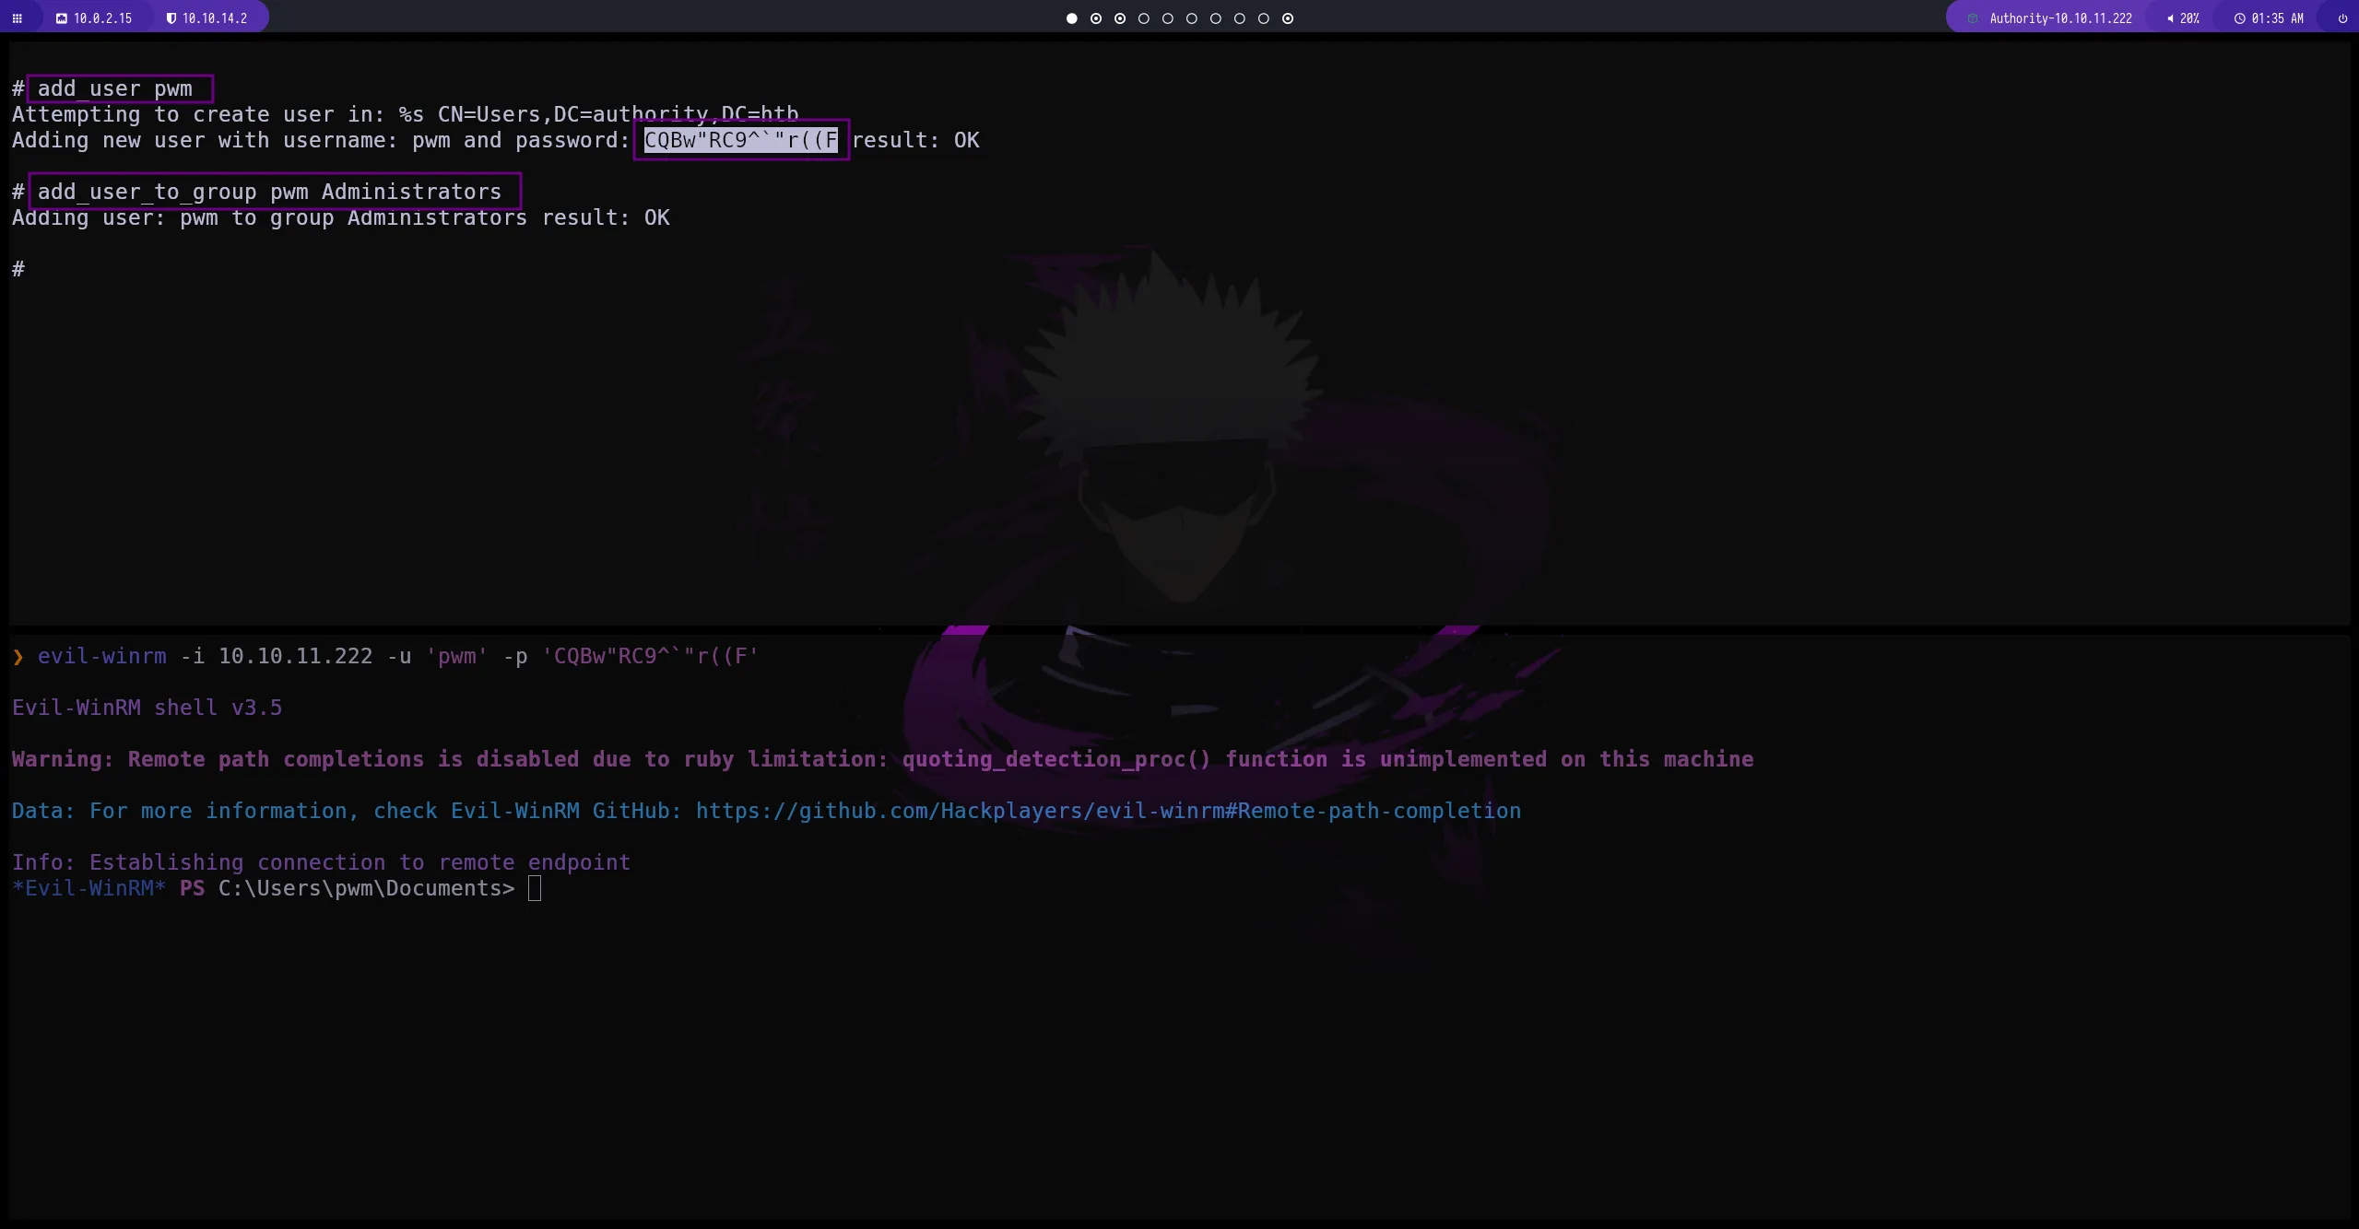Click the filled workspace indicator dot
Screen dimensions: 2359x1229
pyautogui.click(x=1070, y=18)
